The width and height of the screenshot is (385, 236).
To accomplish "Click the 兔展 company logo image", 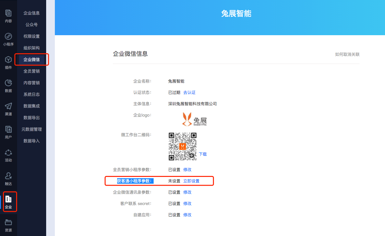I will point(194,119).
